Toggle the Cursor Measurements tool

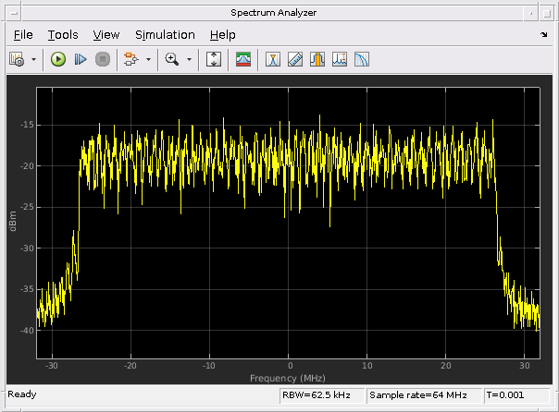(273, 59)
